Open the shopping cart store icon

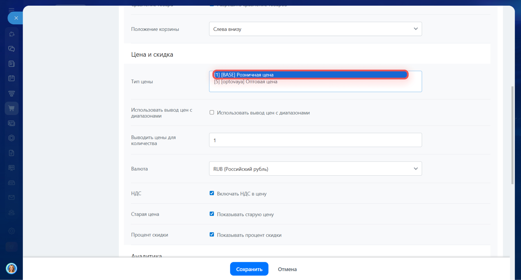pyautogui.click(x=12, y=108)
